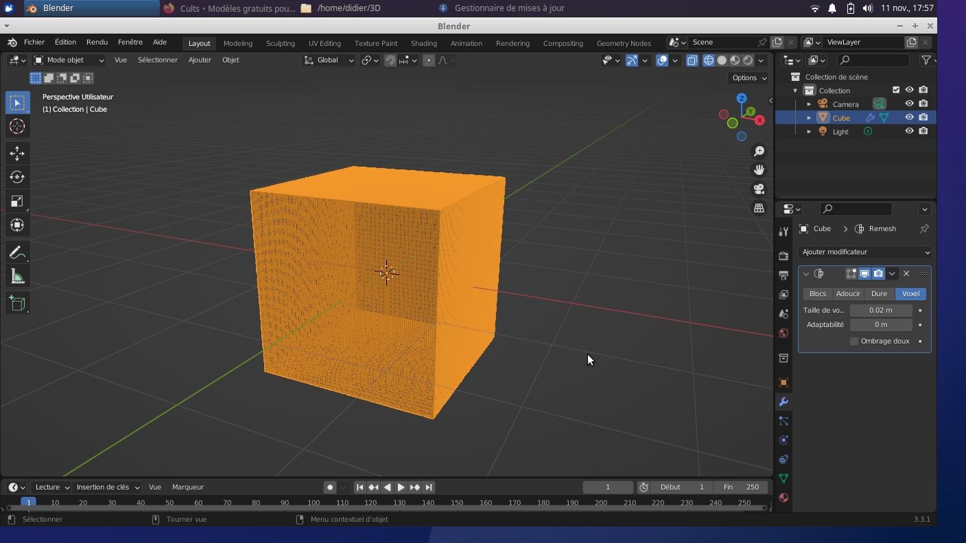The height and width of the screenshot is (543, 966).
Task: Activate the Measure ruler tool
Action: (x=17, y=276)
